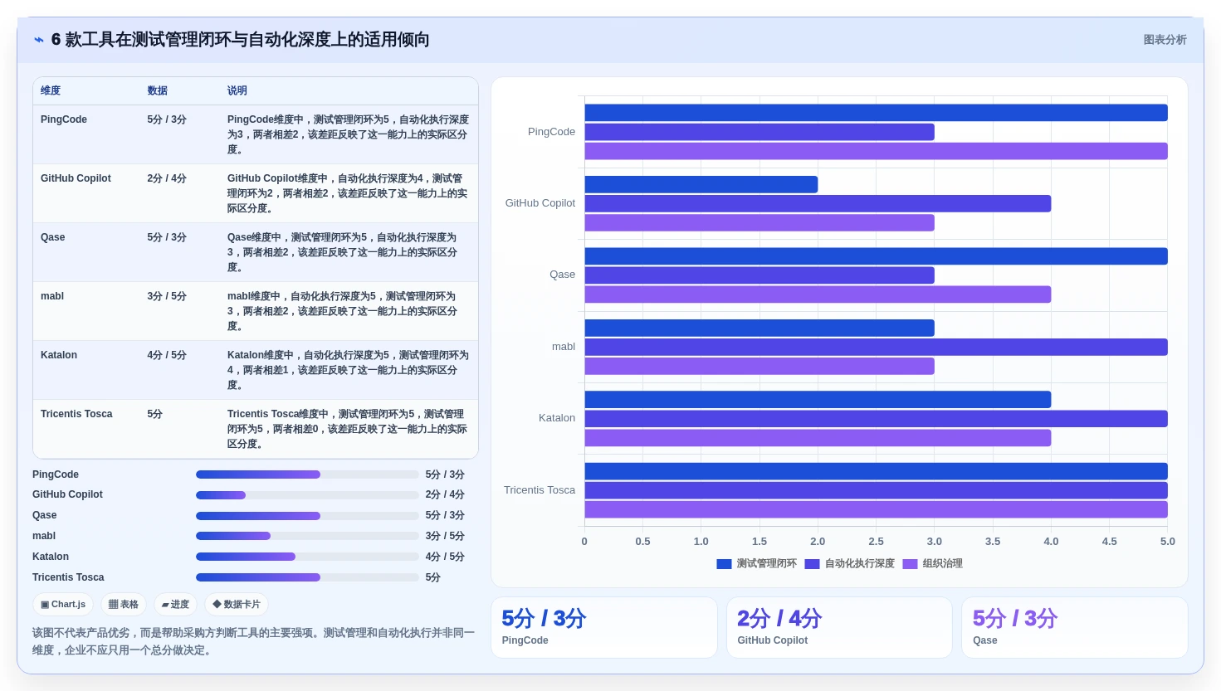Click the 4分 / 5分 cell in the table
The width and height of the screenshot is (1221, 691).
click(x=167, y=355)
